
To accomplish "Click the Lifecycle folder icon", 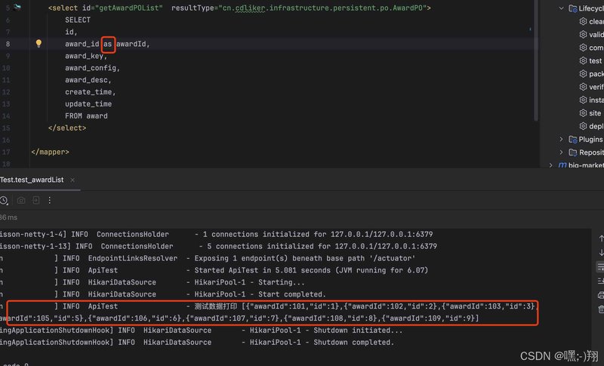I will pos(573,8).
